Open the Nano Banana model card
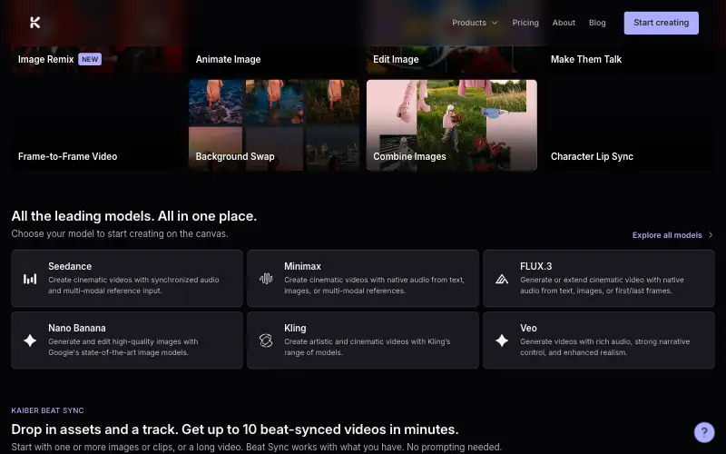The height and width of the screenshot is (454, 726). point(127,340)
